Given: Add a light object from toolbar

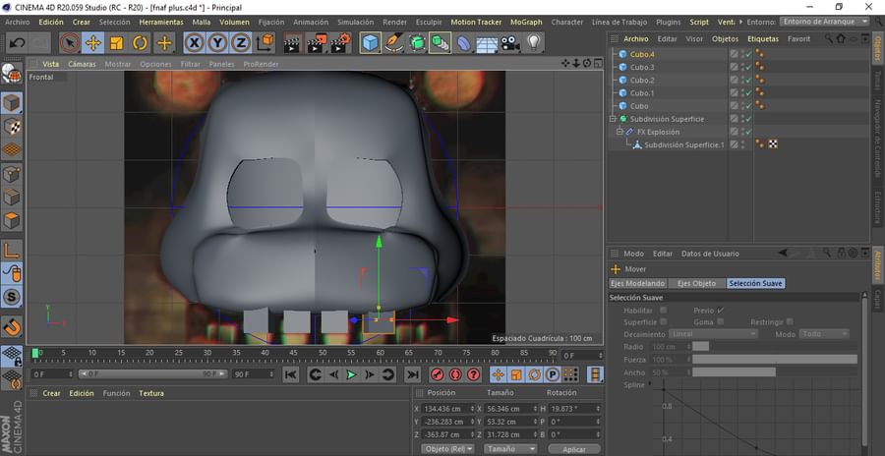Looking at the screenshot, I should [533, 42].
